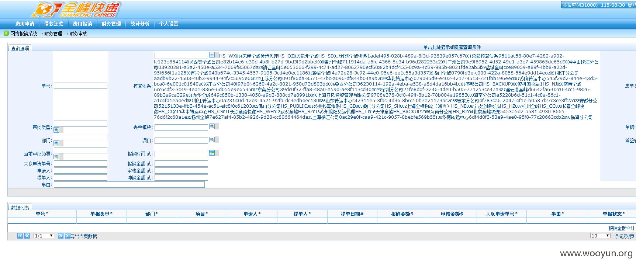Go to first page icon

point(20,236)
